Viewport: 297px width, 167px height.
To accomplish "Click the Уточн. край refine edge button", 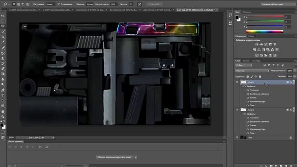I will (155, 4).
